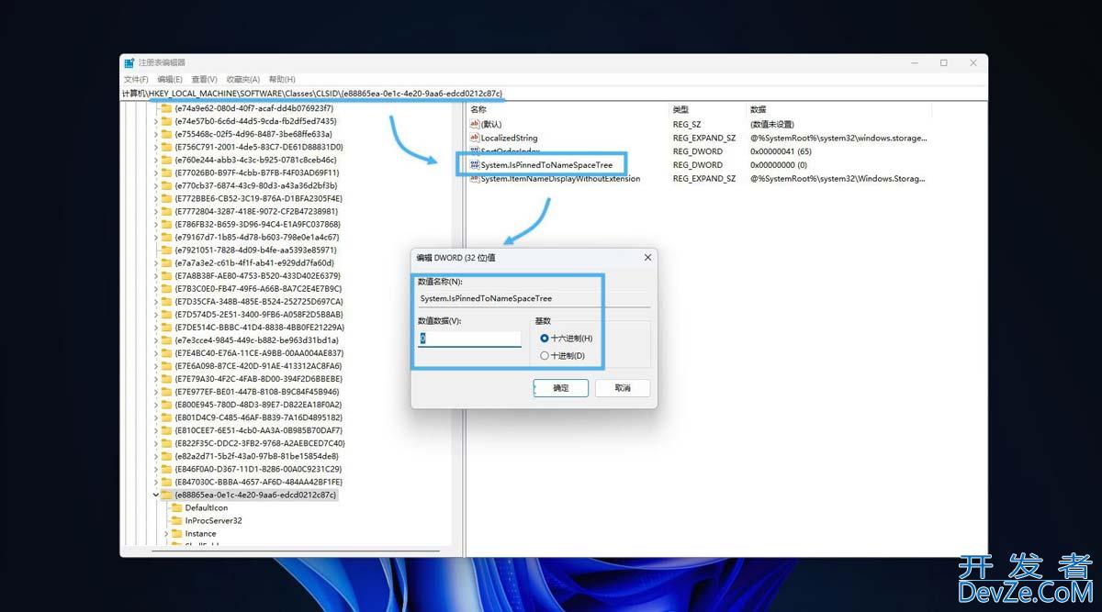
Task: Click folder icon of {E772BBE6-CB52-3C19-876A-D1BFA2305F4E}
Action: pyautogui.click(x=166, y=198)
